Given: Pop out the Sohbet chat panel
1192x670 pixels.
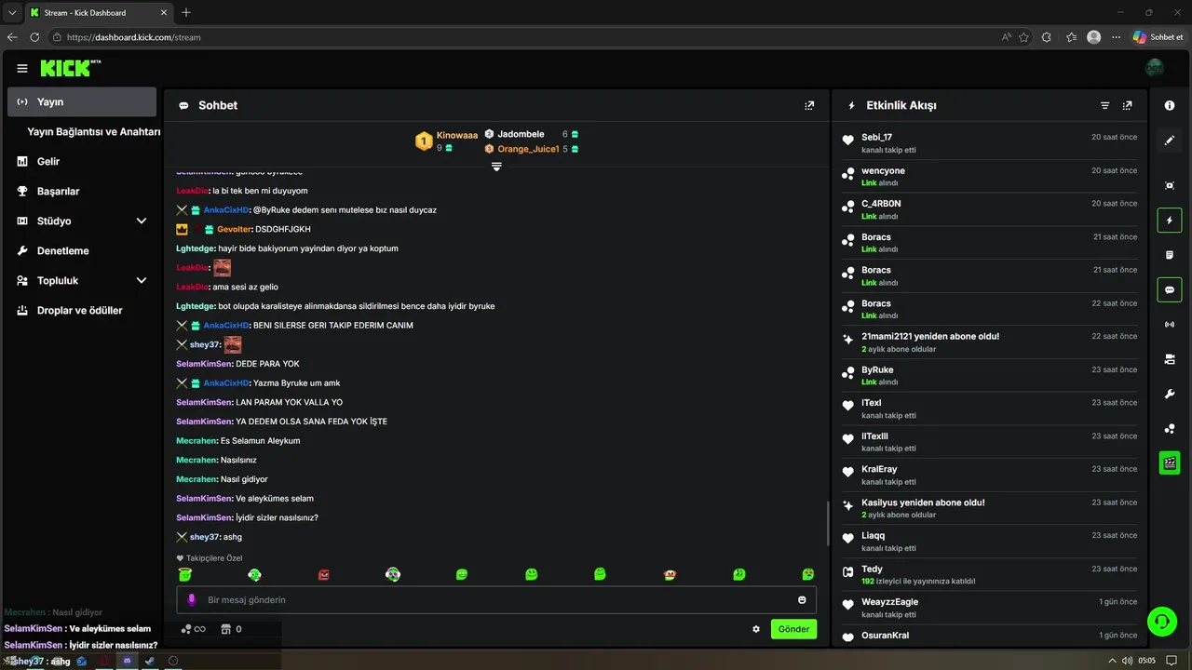Looking at the screenshot, I should point(809,105).
